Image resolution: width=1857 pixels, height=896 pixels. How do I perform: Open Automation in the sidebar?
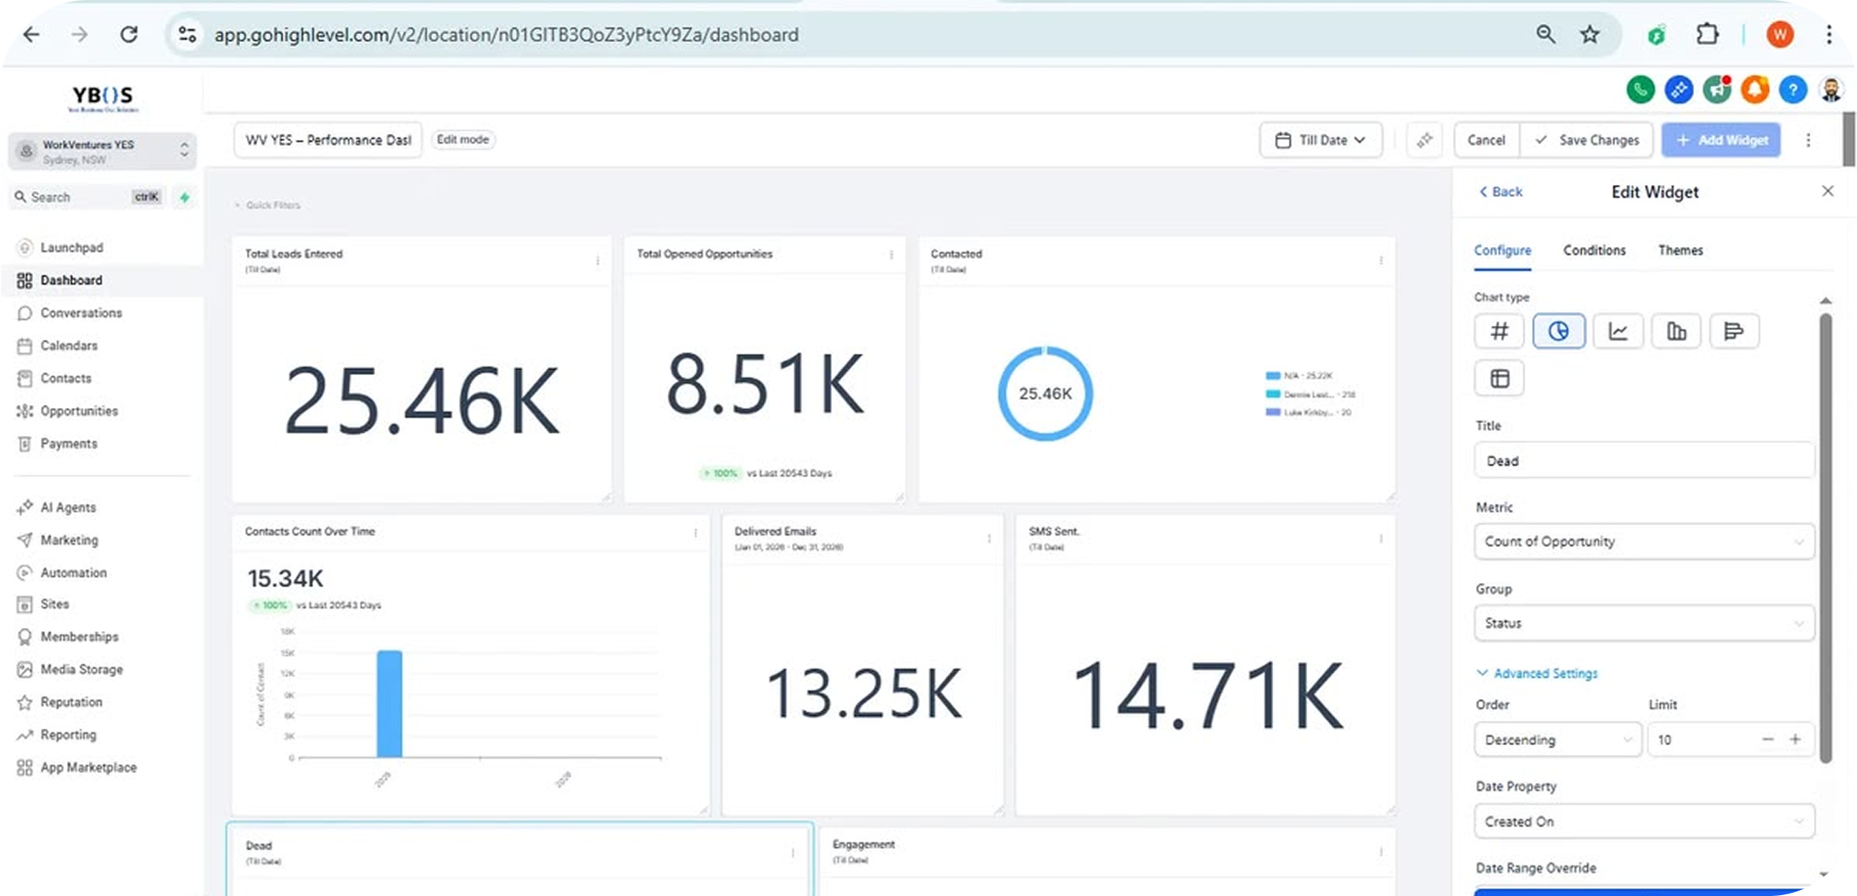coord(73,573)
